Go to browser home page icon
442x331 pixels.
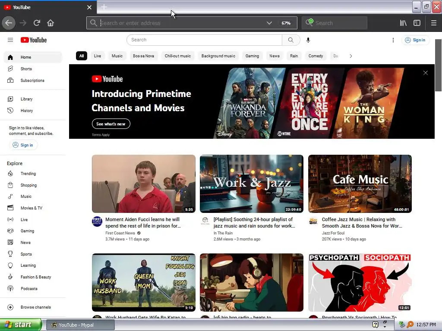point(51,23)
